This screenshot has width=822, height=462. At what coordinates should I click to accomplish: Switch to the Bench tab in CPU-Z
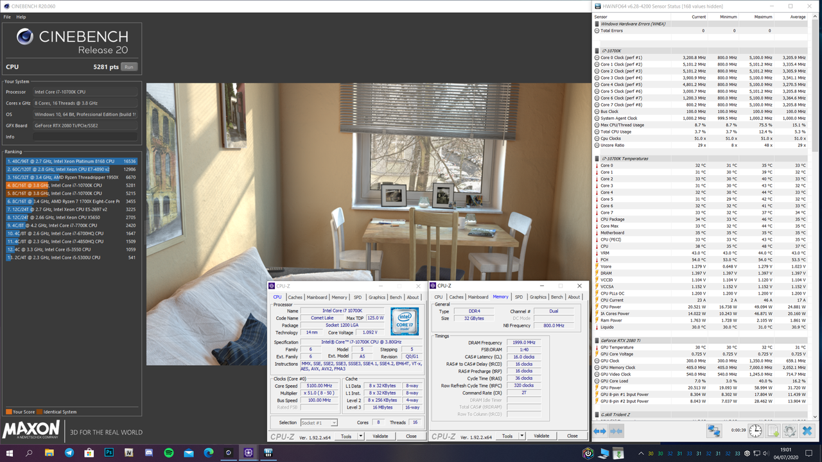click(396, 297)
